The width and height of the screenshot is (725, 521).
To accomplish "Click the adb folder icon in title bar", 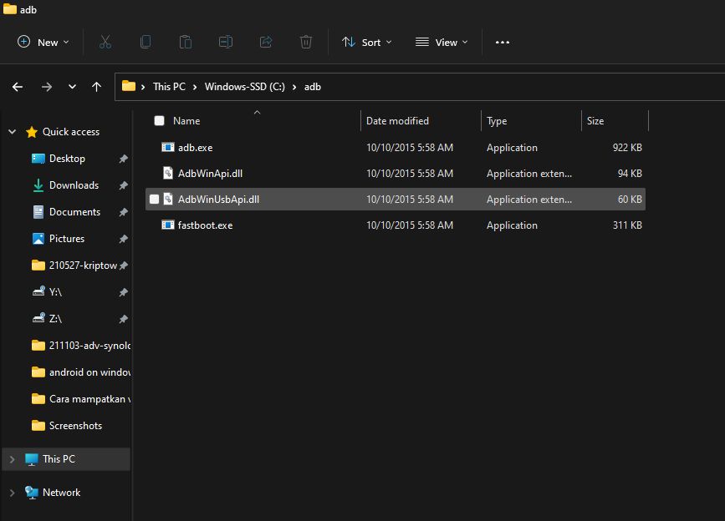I will [10, 9].
